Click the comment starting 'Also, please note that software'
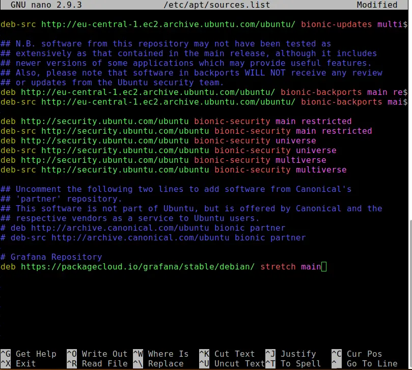Image resolution: width=412 pixels, height=370 pixels. click(x=191, y=72)
